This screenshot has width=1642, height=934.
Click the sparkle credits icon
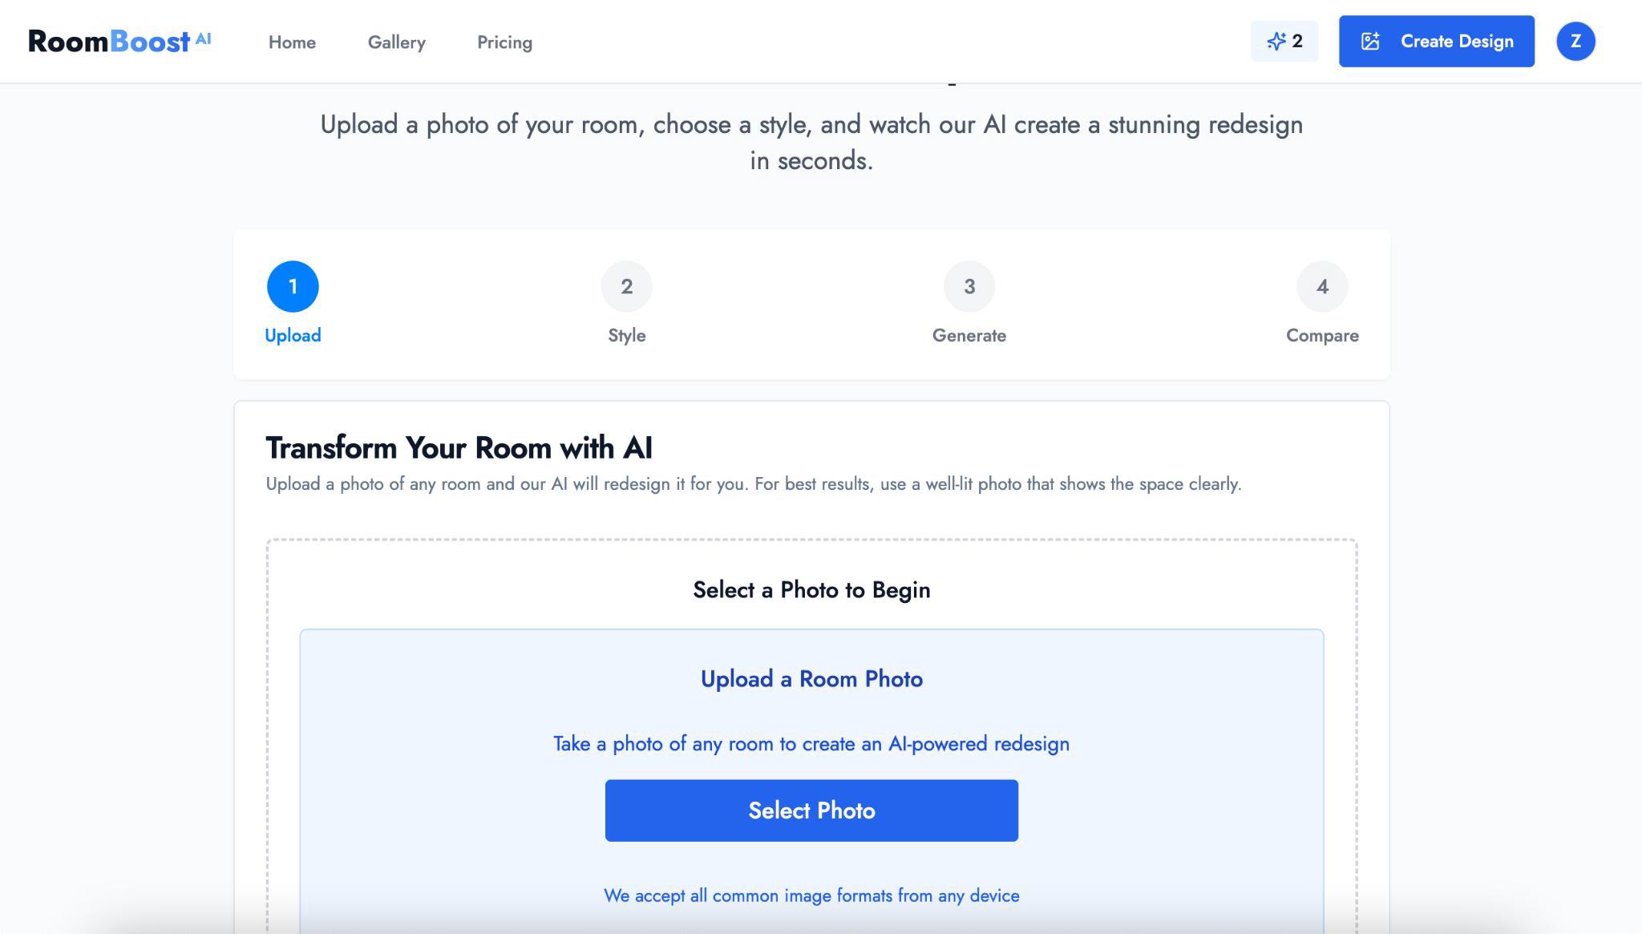(1276, 42)
